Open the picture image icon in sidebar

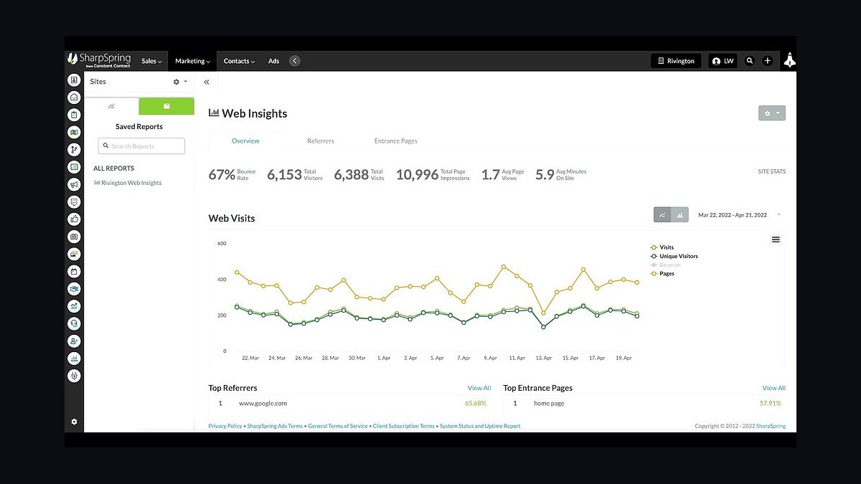click(x=74, y=254)
